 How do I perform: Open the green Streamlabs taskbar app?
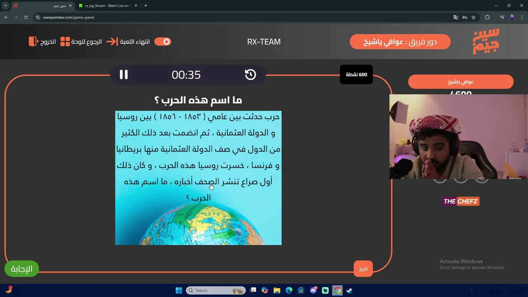[325, 290]
